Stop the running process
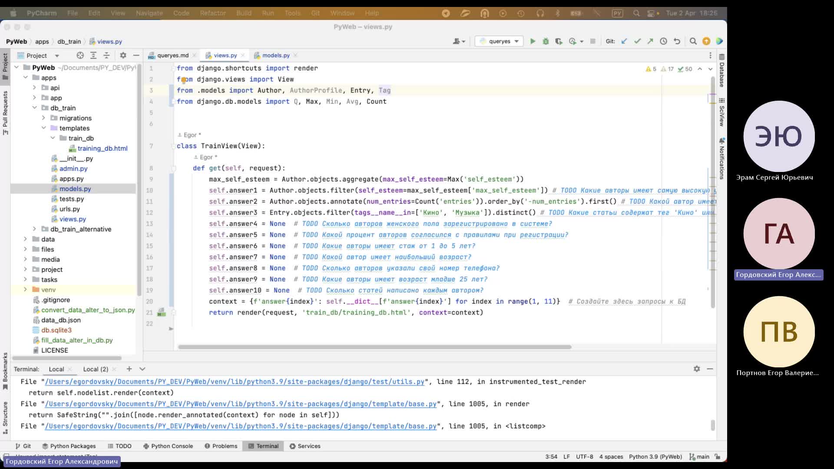Screen dimensions: 834x469 click(592, 41)
